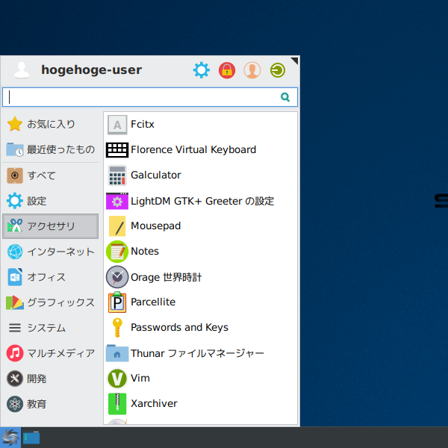Launch the Notes application

click(200, 252)
